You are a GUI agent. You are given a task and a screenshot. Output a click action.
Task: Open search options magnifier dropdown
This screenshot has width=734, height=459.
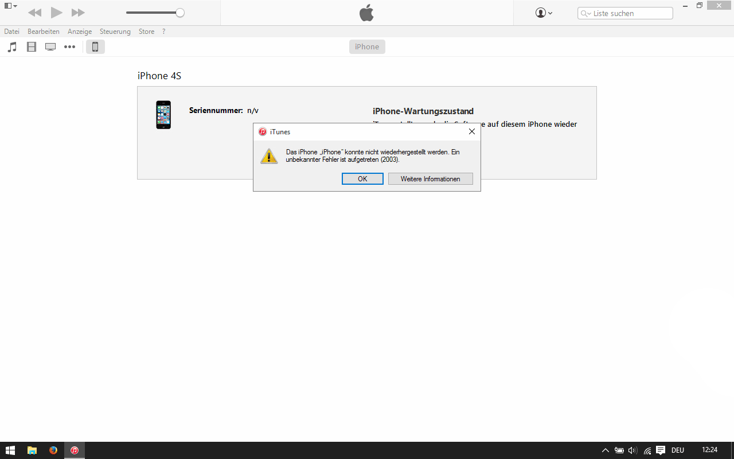point(585,13)
